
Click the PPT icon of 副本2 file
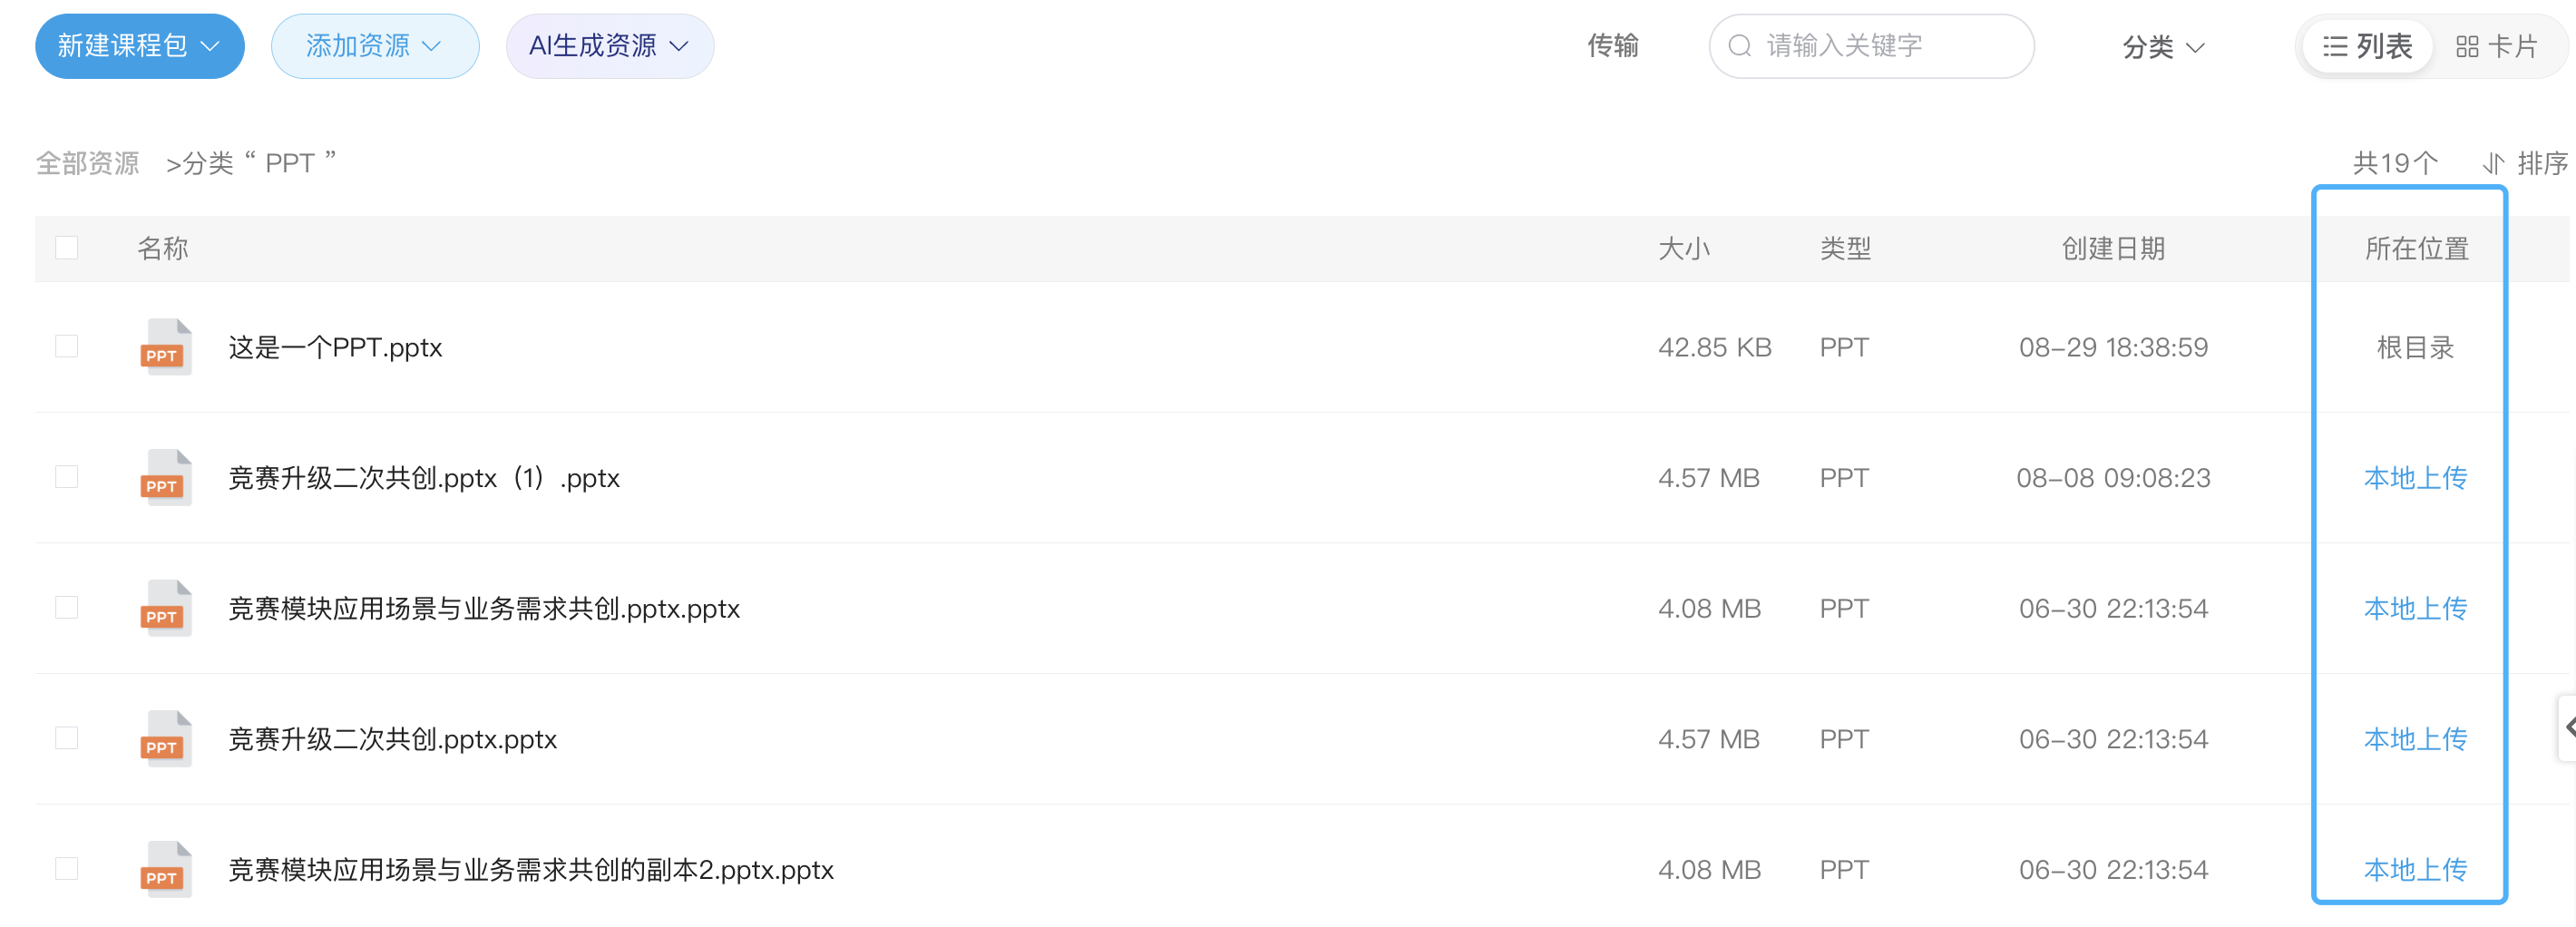165,869
